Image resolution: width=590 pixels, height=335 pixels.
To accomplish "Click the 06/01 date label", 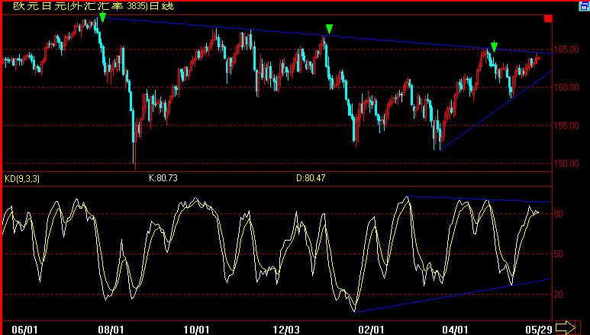I will 24,330.
